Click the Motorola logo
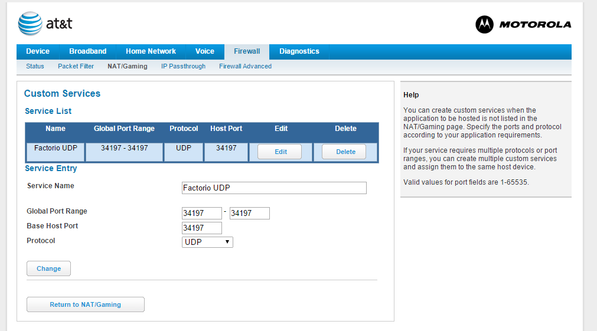Image resolution: width=597 pixels, height=331 pixels. coord(523,24)
